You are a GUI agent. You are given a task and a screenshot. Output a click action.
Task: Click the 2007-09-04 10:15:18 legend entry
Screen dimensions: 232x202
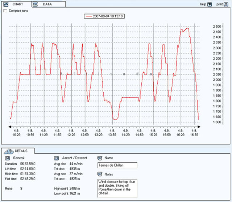point(104,16)
